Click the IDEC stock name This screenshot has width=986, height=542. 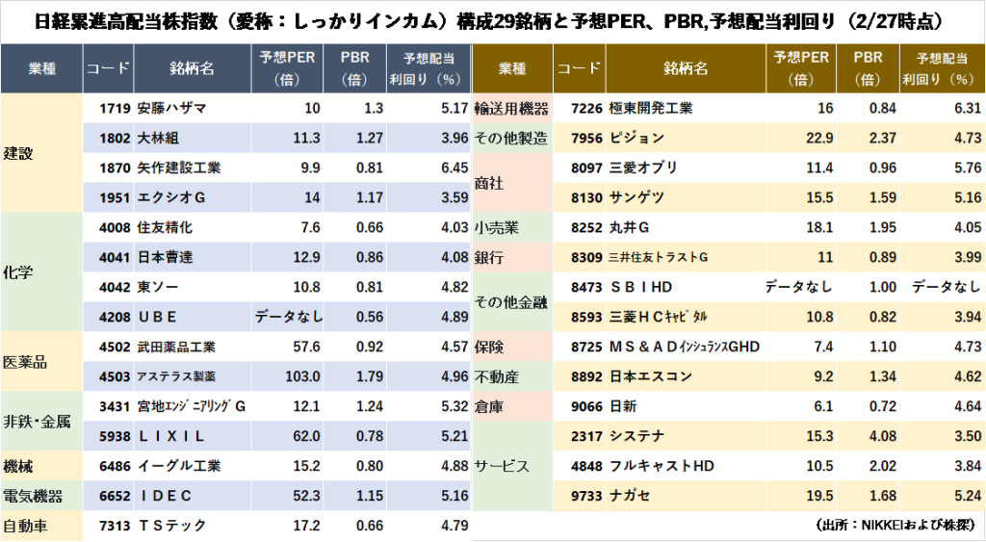(x=164, y=496)
